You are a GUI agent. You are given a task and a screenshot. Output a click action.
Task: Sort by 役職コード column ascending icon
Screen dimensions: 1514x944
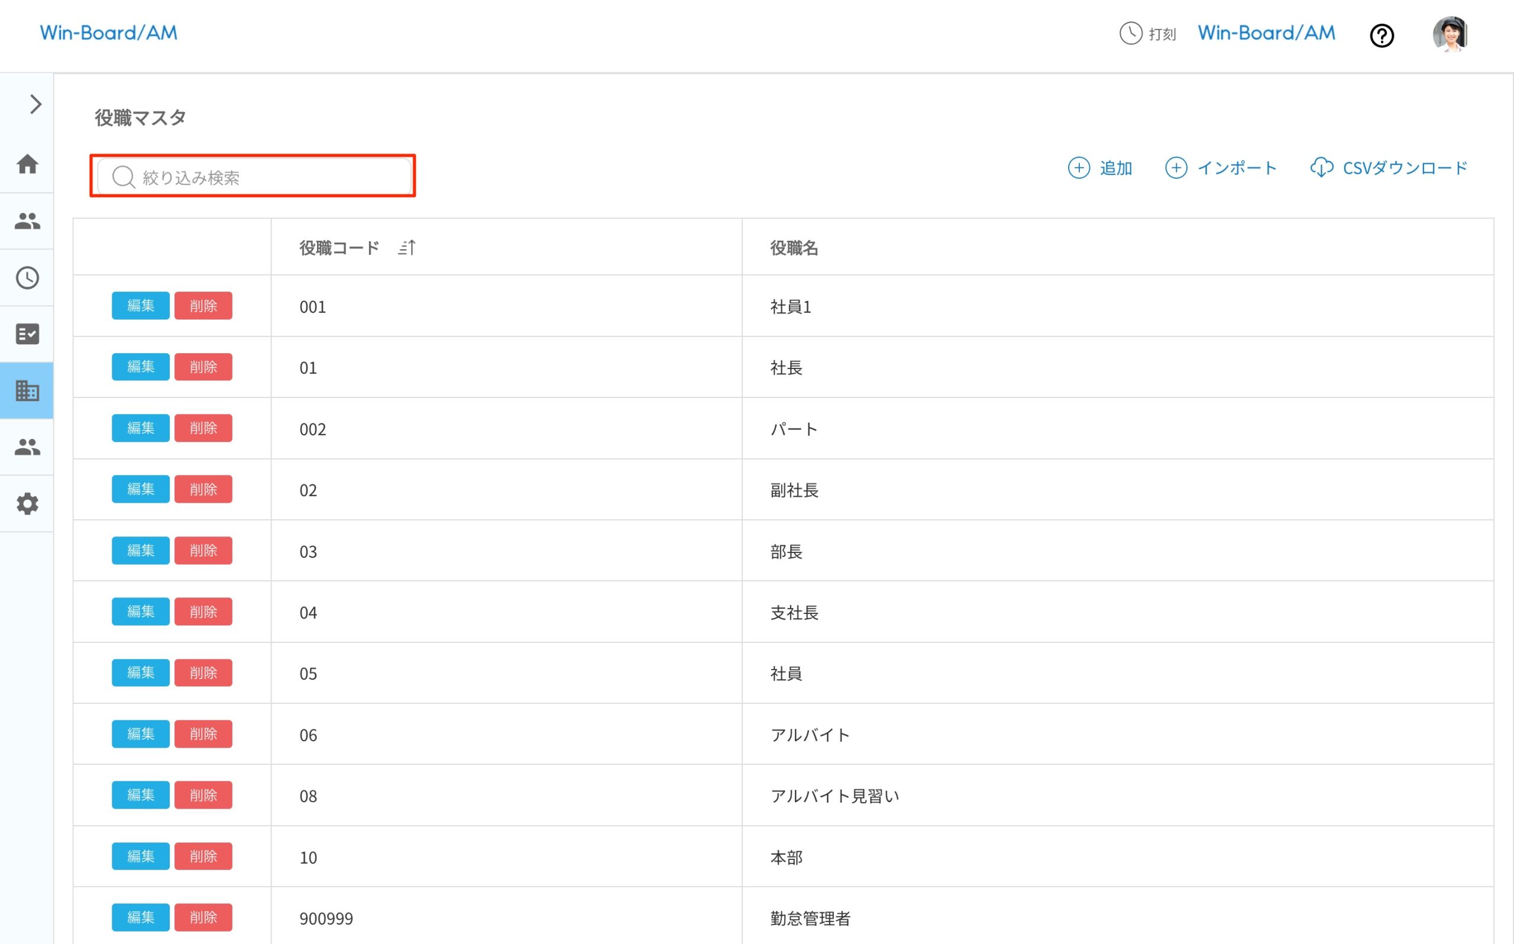pyautogui.click(x=407, y=248)
